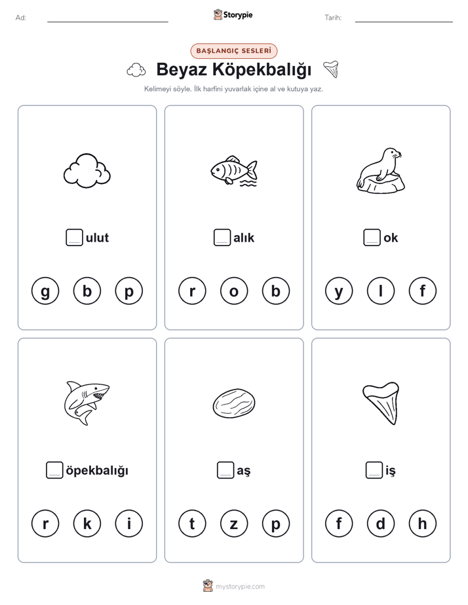Click the cloud picture in the first card
The height and width of the screenshot is (605, 468).
tap(87, 170)
